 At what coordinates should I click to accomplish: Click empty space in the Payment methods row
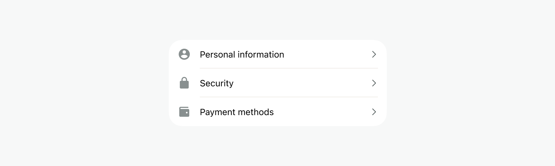point(322,112)
